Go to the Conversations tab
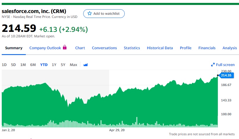This screenshot has height=139, width=239. click(x=104, y=48)
